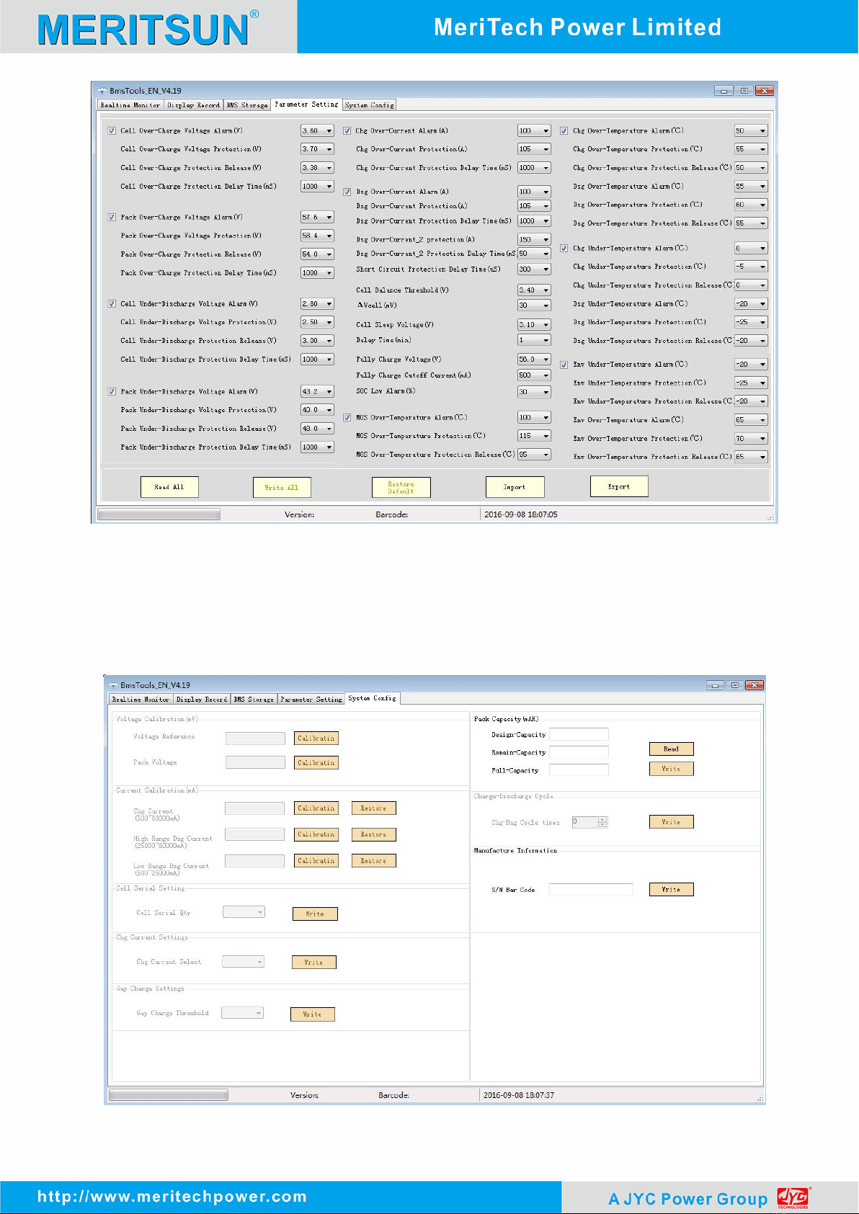
Task: Open Parameter Setting tab in System Config window
Action: click(311, 700)
